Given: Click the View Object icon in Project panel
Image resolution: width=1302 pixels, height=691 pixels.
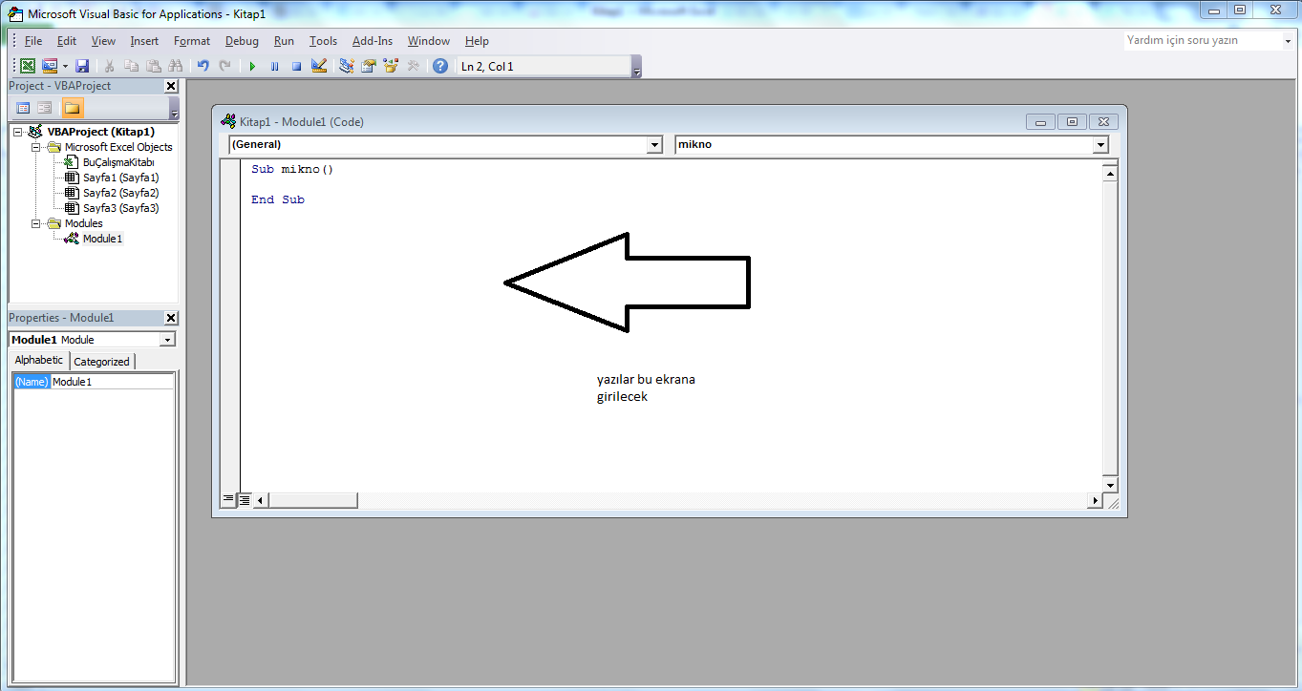Looking at the screenshot, I should (45, 108).
